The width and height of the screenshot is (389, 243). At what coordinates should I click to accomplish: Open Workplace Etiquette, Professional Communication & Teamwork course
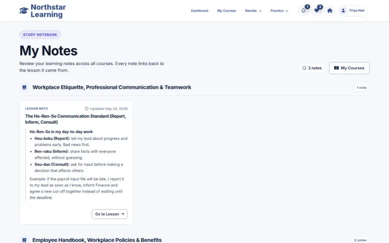point(112,87)
